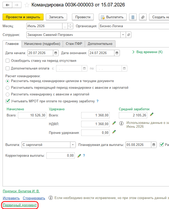Click Провести и закрыть button

pyautogui.click(x=23, y=17)
